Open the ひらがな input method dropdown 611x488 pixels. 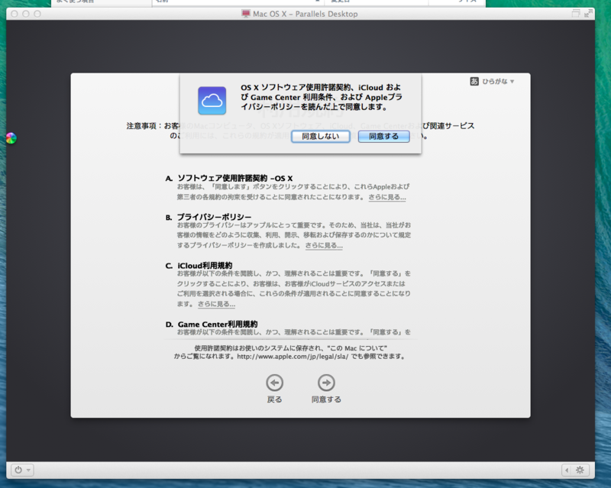[x=500, y=79]
